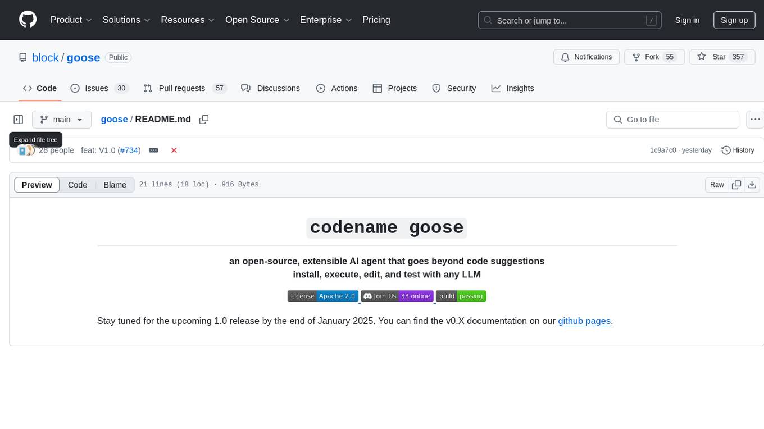Click the Sign up button
This screenshot has height=429, width=764.
(x=734, y=20)
